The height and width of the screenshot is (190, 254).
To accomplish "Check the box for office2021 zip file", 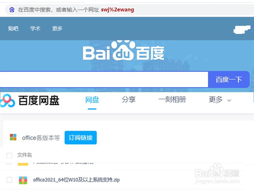I will click(10, 180).
